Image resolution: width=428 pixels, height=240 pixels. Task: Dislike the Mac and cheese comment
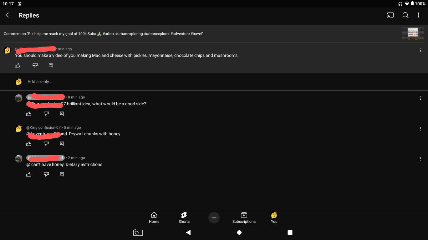point(35,65)
